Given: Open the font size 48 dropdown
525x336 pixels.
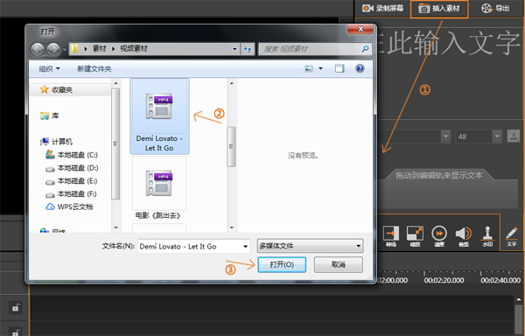Looking at the screenshot, I should point(497,136).
